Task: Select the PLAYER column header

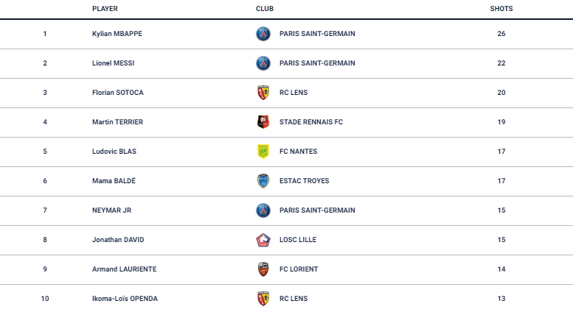Action: click(x=105, y=9)
